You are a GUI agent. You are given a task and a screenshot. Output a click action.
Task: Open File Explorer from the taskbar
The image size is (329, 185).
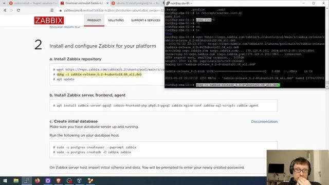click(16, 180)
